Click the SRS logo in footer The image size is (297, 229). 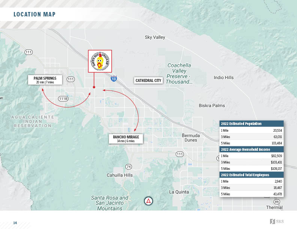click(x=277, y=222)
